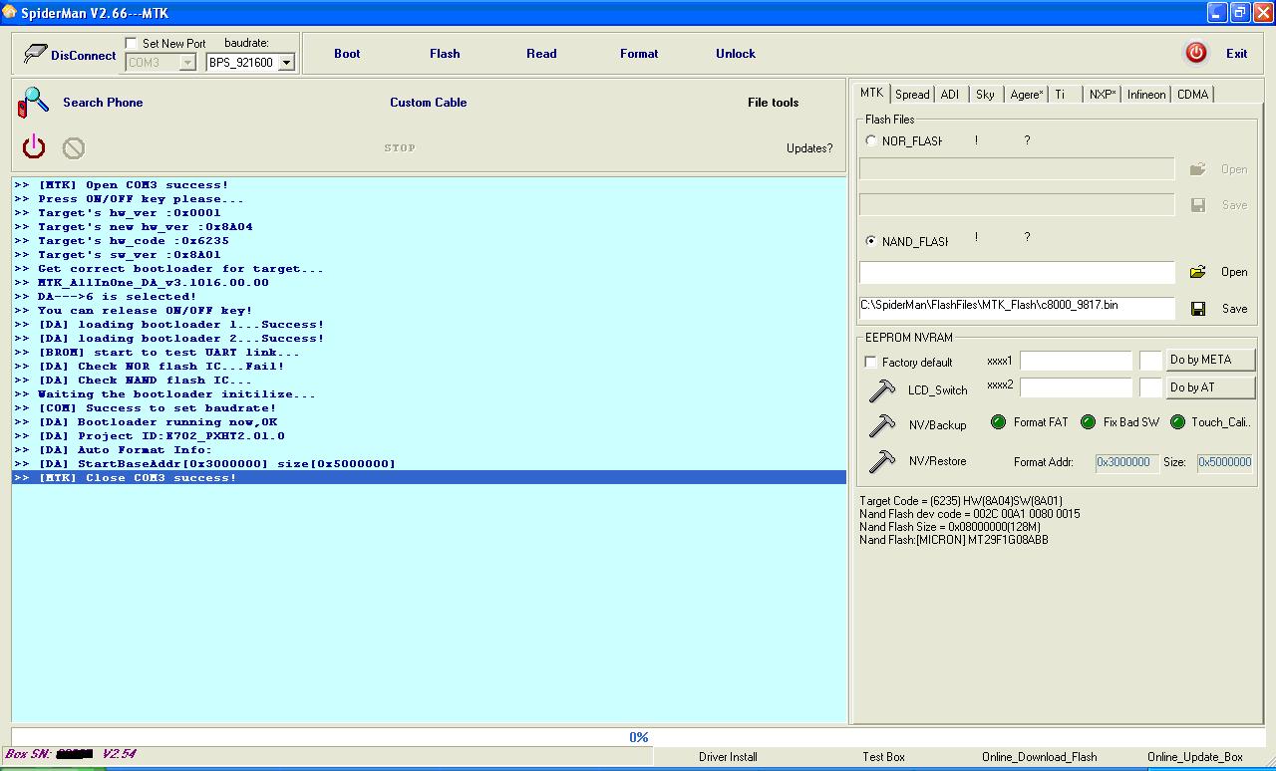
Task: Click the SpiderMan title bar app icon
Action: click(x=10, y=12)
